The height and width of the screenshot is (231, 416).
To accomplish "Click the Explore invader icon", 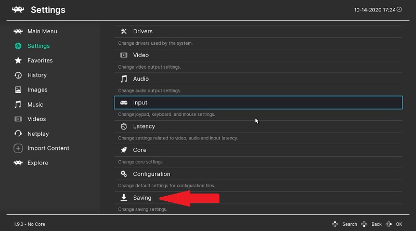I will point(18,163).
